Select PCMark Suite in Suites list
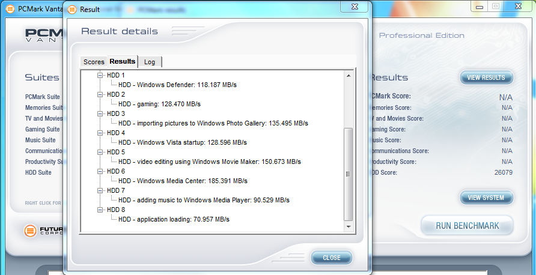 tap(43, 97)
